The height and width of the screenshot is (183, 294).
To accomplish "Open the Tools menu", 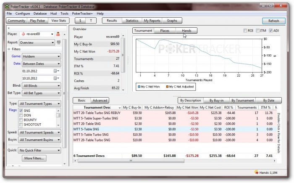I will (x=64, y=13).
